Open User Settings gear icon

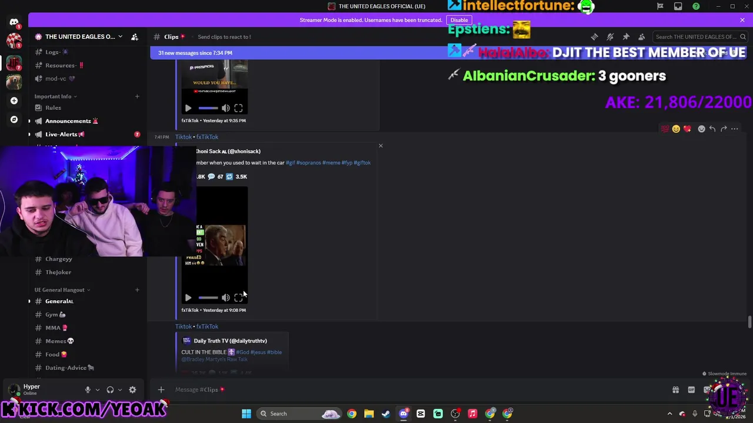(132, 390)
